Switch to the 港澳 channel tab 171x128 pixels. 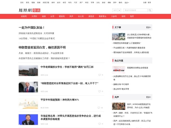(44, 16)
